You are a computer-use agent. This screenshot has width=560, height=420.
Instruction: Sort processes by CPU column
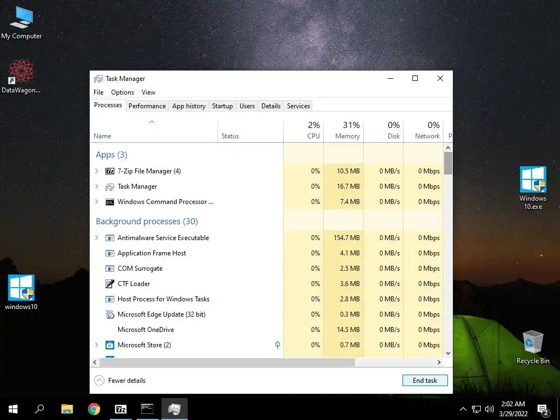tap(304, 131)
